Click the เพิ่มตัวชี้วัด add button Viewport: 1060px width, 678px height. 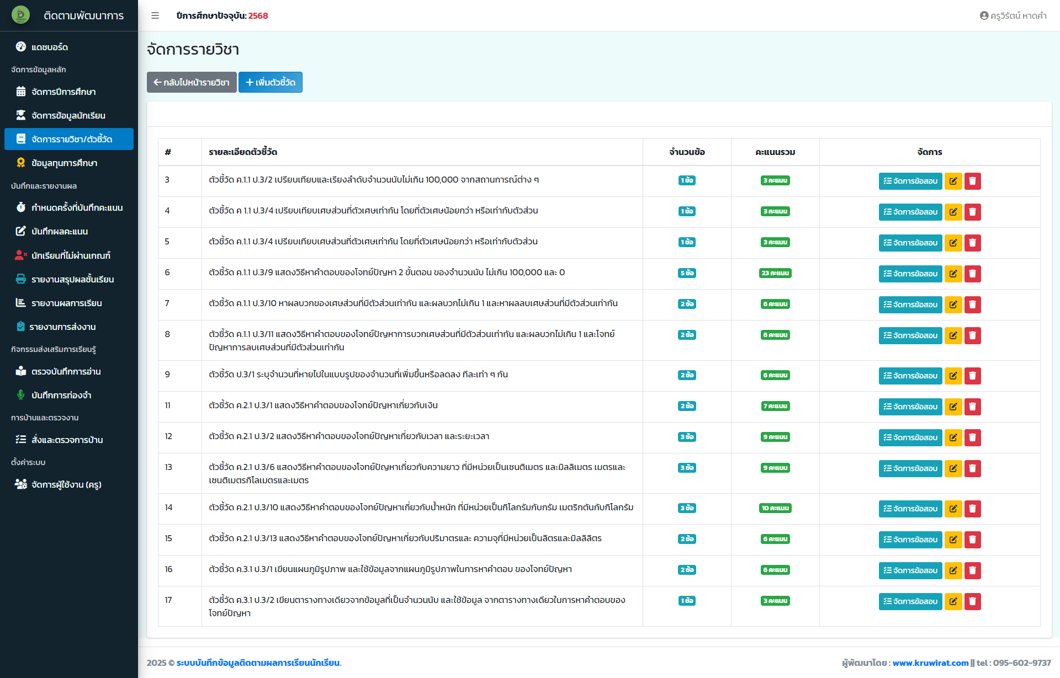(271, 82)
